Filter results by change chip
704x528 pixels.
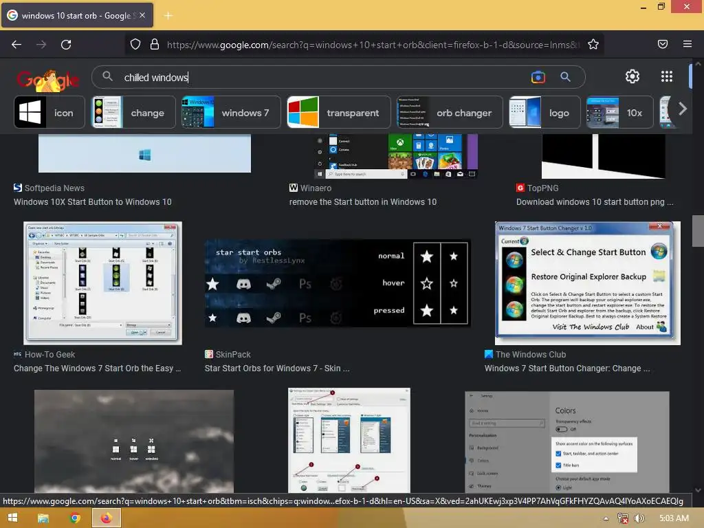coord(133,112)
